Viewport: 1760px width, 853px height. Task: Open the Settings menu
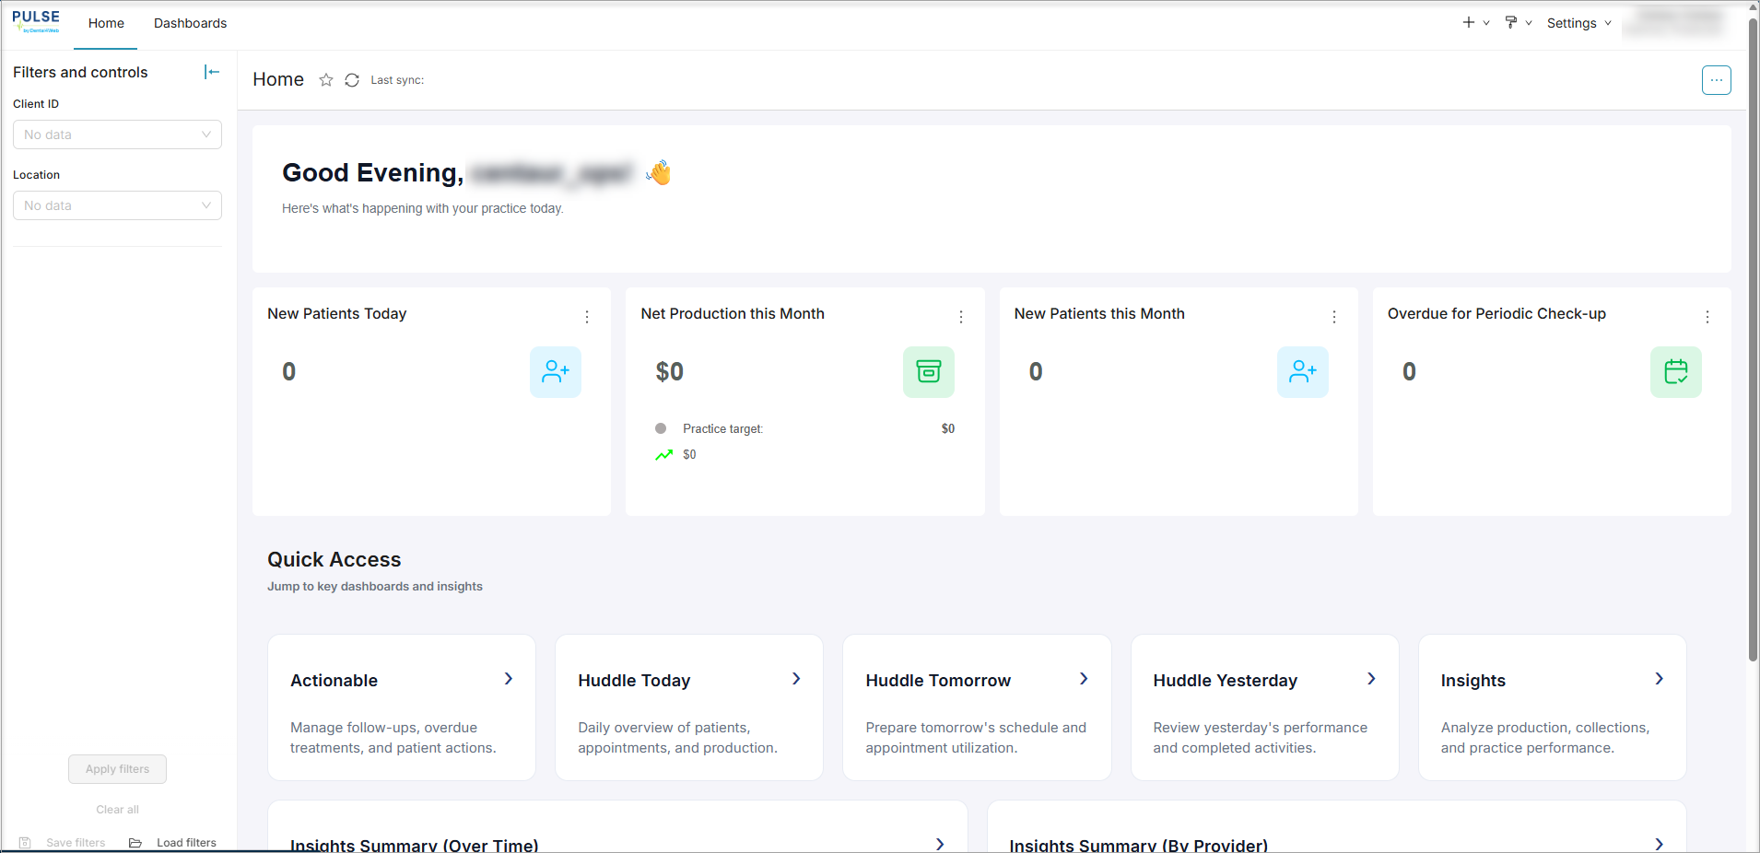tap(1579, 23)
